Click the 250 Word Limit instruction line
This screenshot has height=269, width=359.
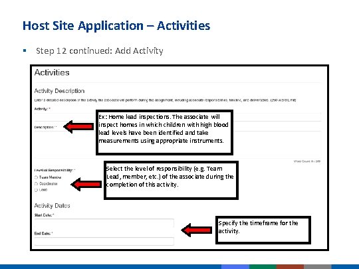[165, 100]
